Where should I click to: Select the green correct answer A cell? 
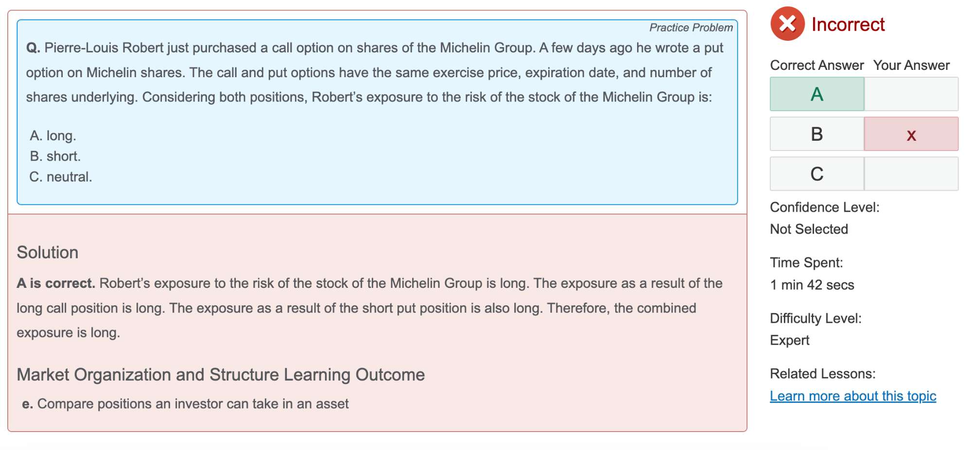click(x=817, y=94)
